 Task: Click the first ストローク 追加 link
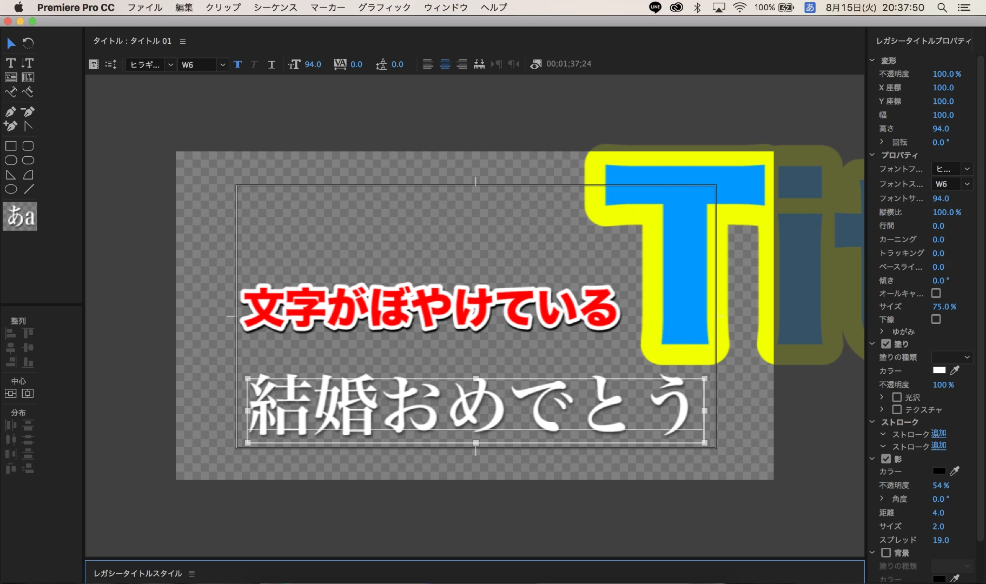pyautogui.click(x=938, y=434)
